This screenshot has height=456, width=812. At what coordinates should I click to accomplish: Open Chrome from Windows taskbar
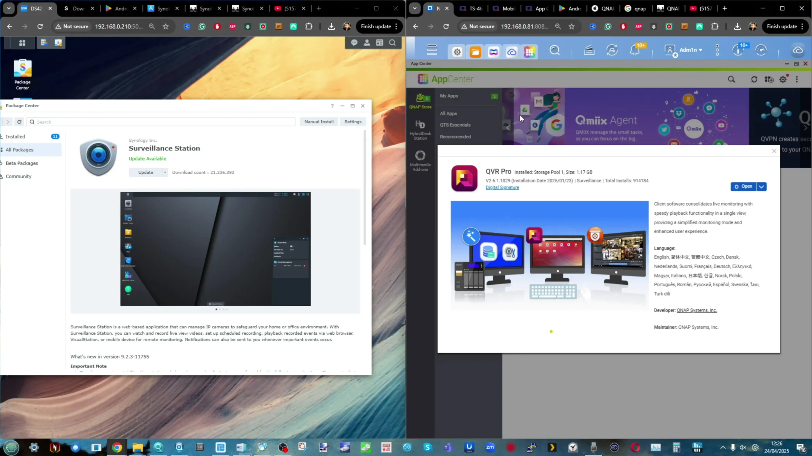pyautogui.click(x=117, y=447)
